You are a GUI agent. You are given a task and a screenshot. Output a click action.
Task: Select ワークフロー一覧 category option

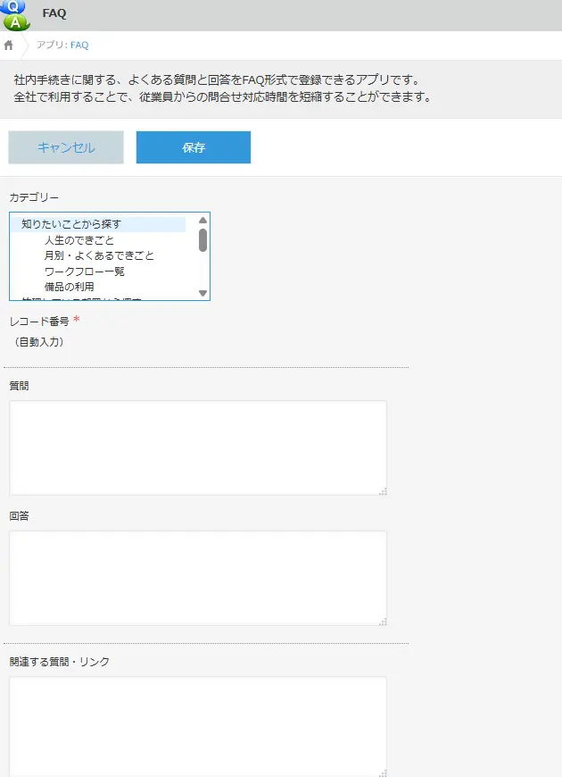click(x=85, y=271)
